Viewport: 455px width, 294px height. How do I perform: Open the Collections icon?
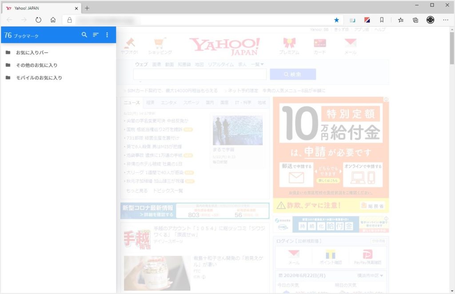[415, 20]
